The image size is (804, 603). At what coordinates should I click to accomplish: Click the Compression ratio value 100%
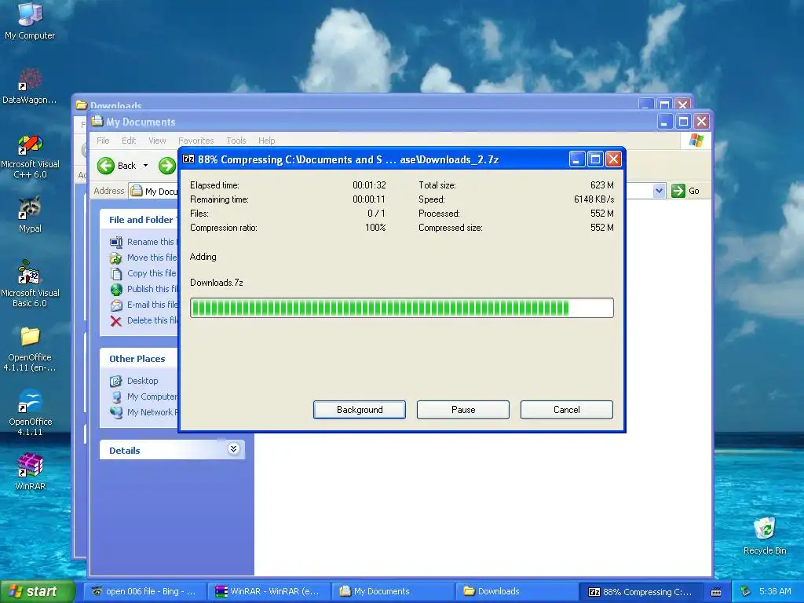pos(375,228)
